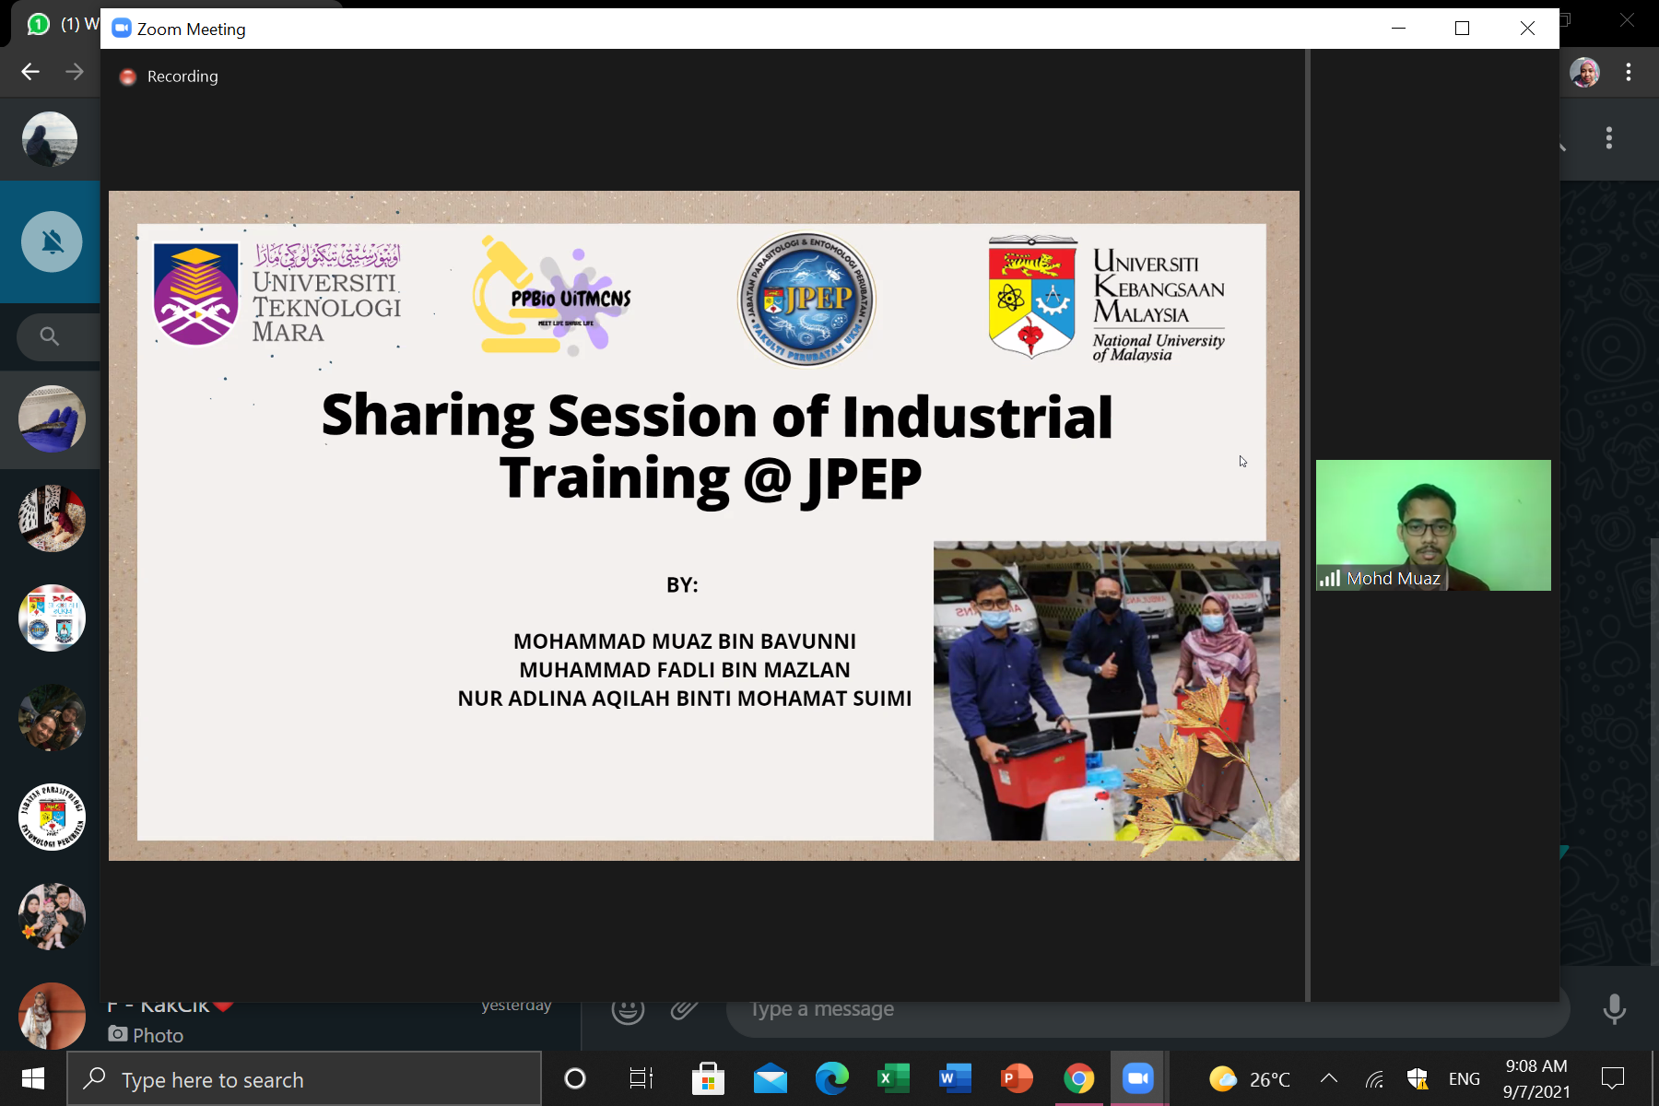The image size is (1659, 1106).
Task: Open the browser three-dot menu
Action: 1629,72
